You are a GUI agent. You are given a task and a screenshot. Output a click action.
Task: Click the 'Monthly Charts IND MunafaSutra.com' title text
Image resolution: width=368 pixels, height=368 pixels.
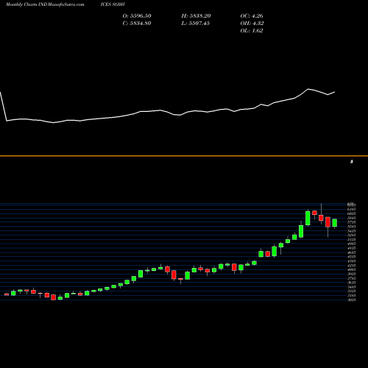point(45,4)
